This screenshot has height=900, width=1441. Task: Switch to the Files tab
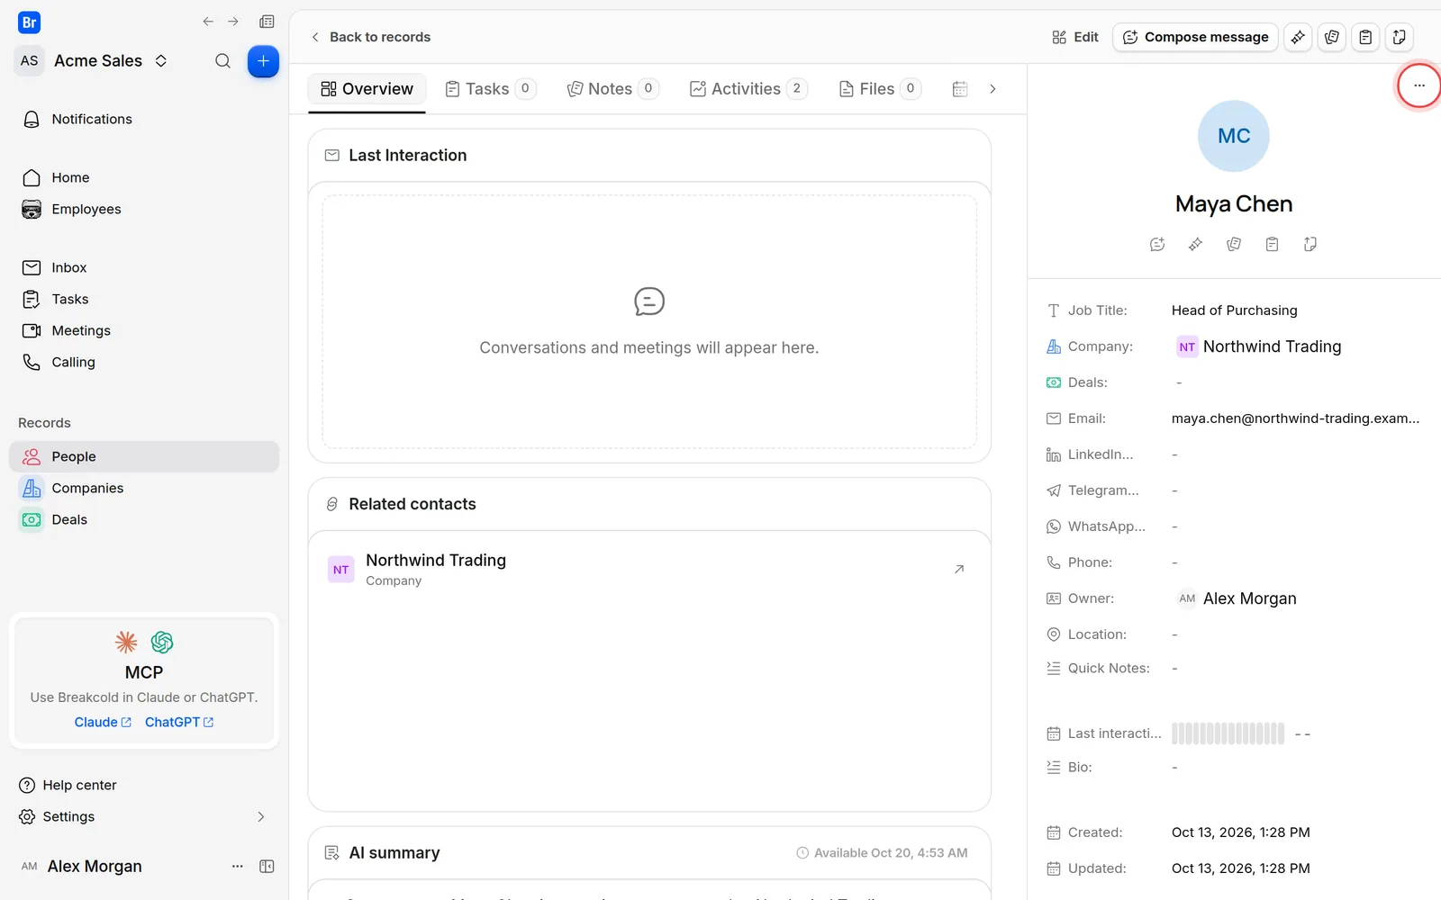click(879, 89)
